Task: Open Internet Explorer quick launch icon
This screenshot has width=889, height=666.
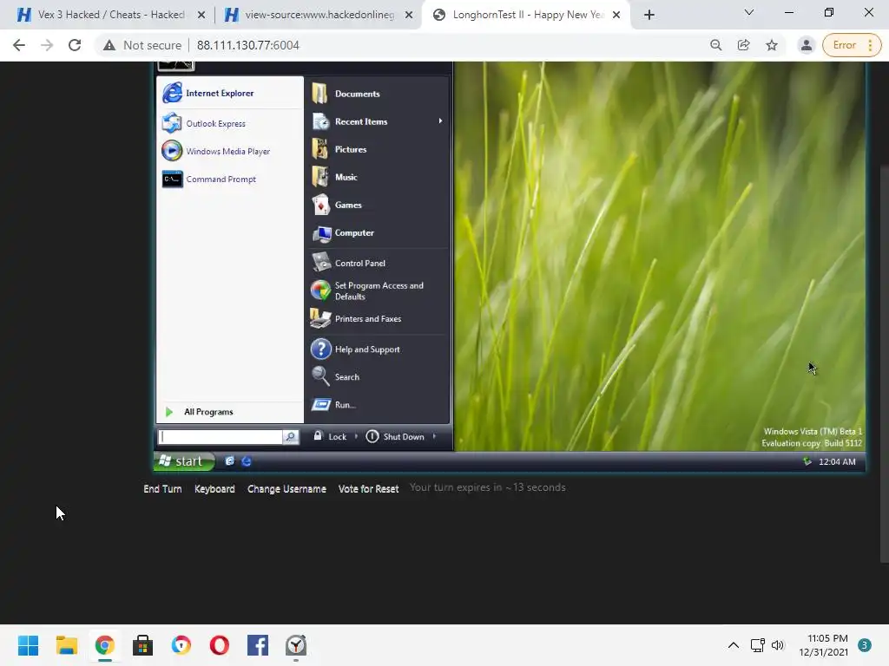Action: (x=247, y=461)
